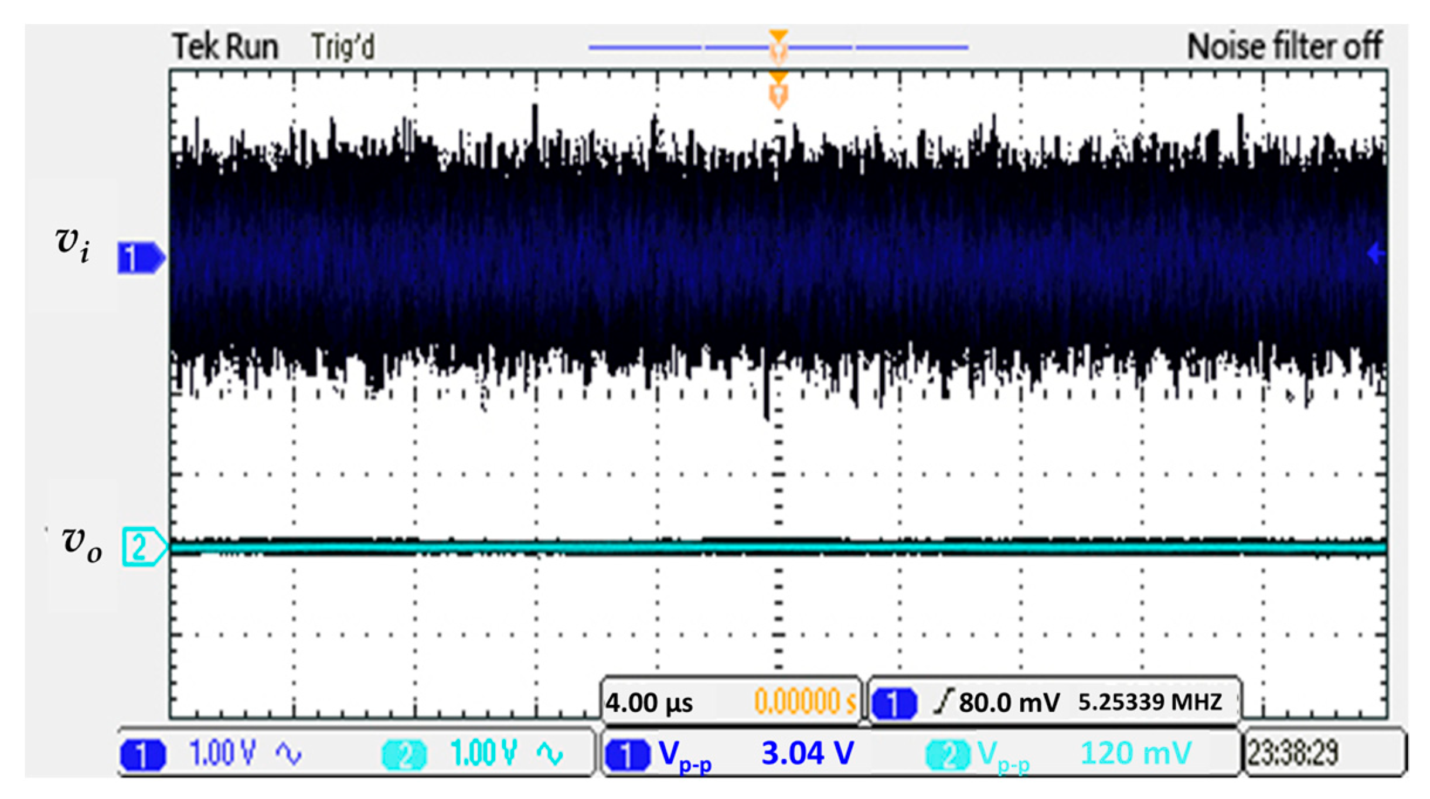Viewport: 1430px width, 799px height.
Task: Click the 80.0 mV trigger level readout
Action: pyautogui.click(x=1009, y=702)
